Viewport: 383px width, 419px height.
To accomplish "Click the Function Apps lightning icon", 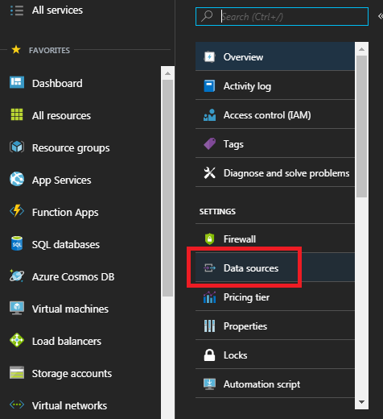I will [17, 211].
